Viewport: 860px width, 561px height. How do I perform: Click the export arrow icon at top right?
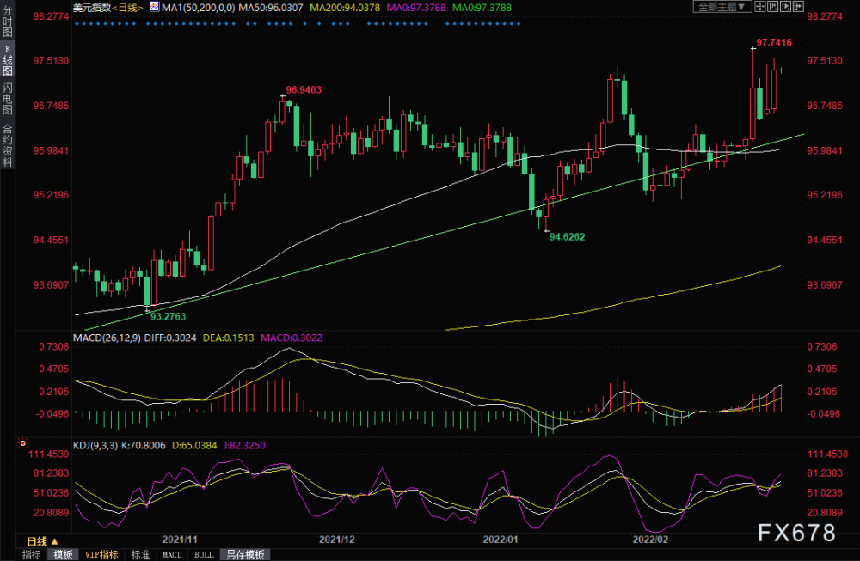pos(797,7)
